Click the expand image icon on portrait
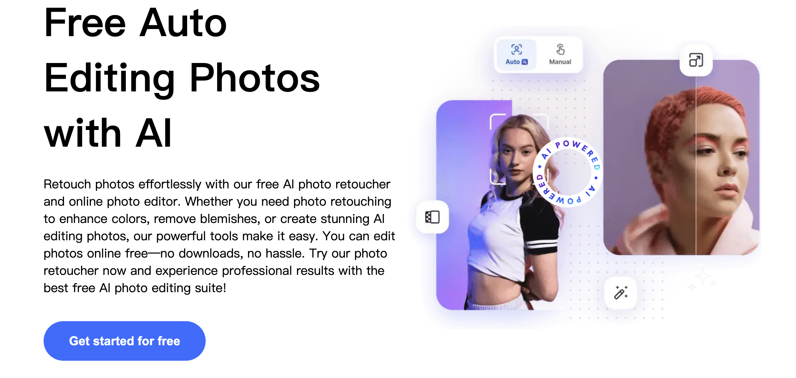The height and width of the screenshot is (378, 796). [696, 60]
